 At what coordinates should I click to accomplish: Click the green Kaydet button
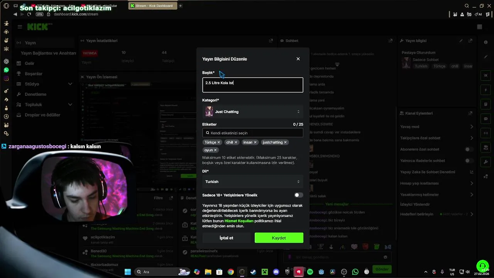tap(279, 238)
